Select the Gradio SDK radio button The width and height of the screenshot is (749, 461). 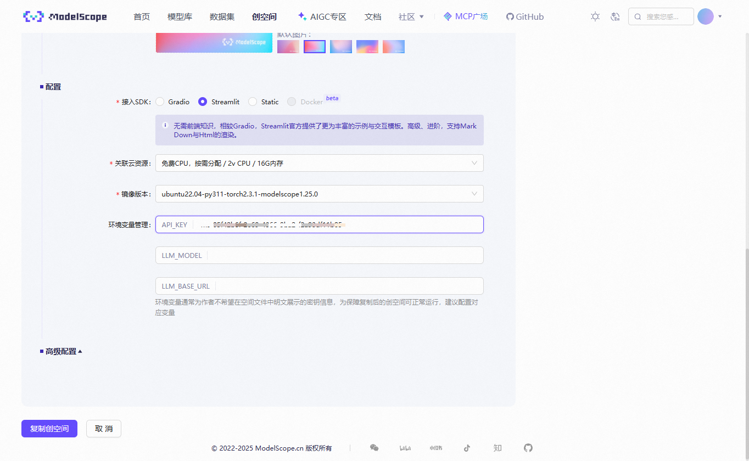(159, 102)
